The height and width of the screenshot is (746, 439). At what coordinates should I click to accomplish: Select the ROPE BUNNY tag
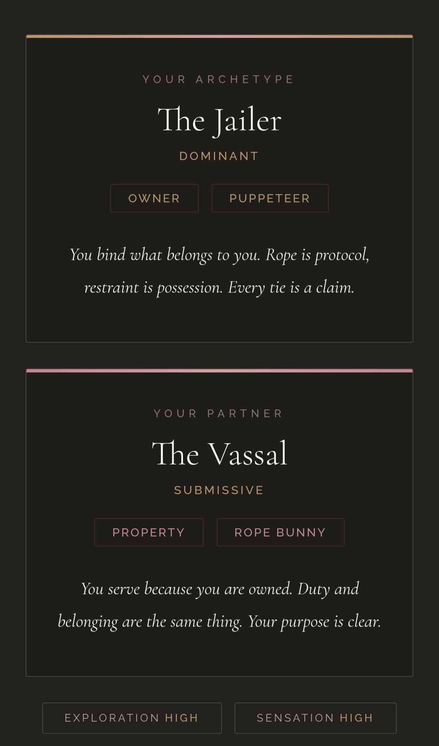click(x=280, y=532)
